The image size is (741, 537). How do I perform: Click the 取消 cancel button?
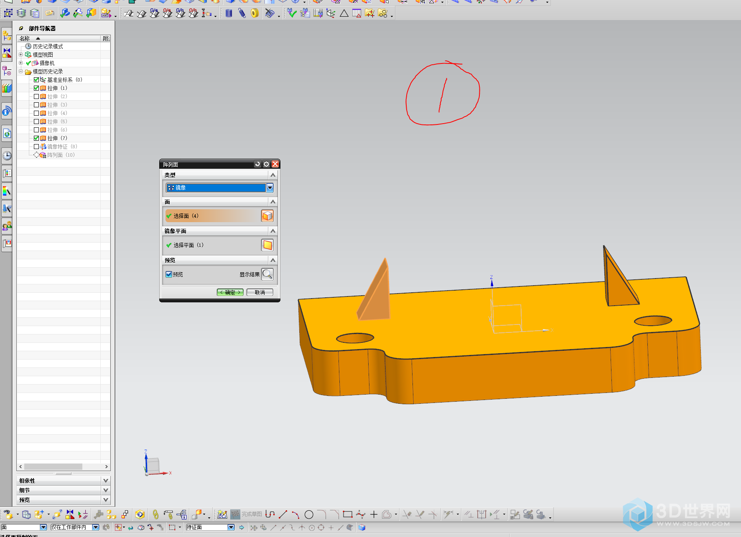pyautogui.click(x=260, y=292)
